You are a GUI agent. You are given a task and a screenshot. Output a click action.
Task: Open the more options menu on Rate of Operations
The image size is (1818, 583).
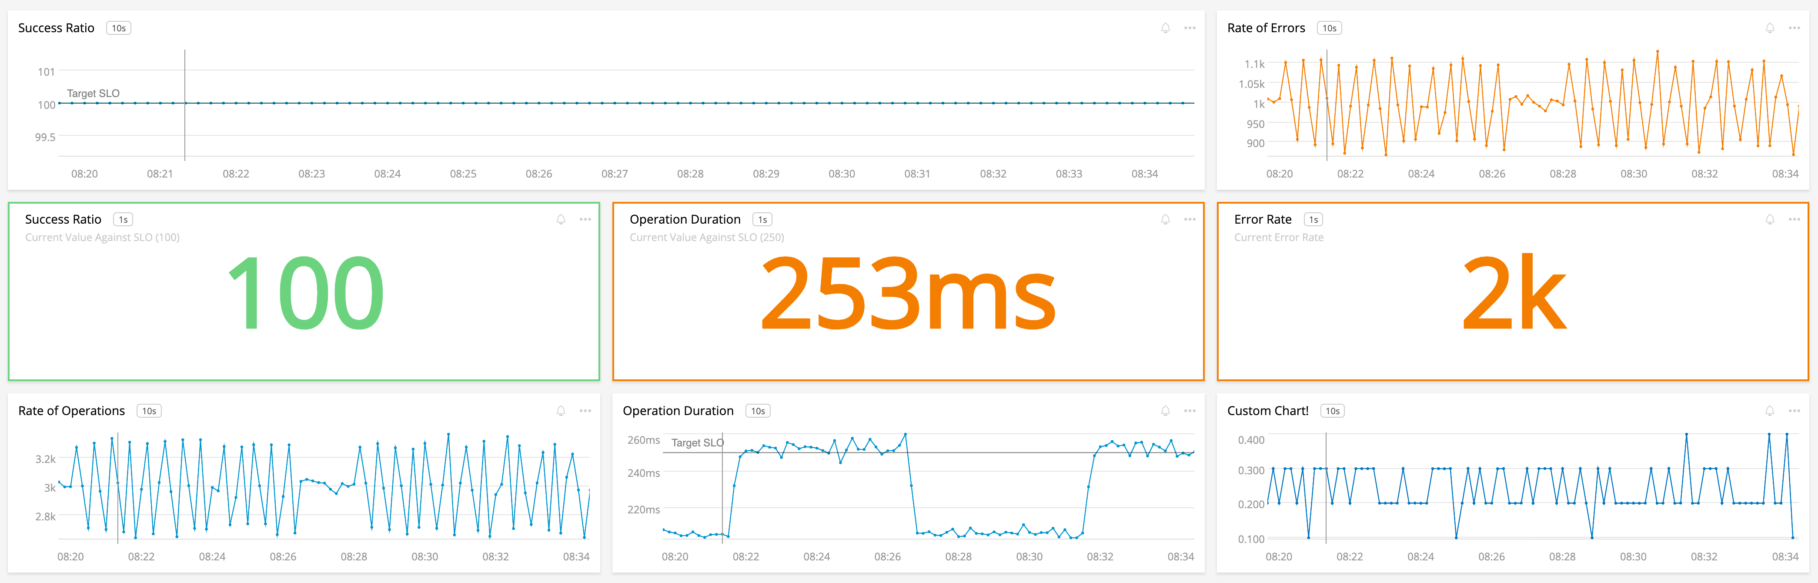point(585,411)
